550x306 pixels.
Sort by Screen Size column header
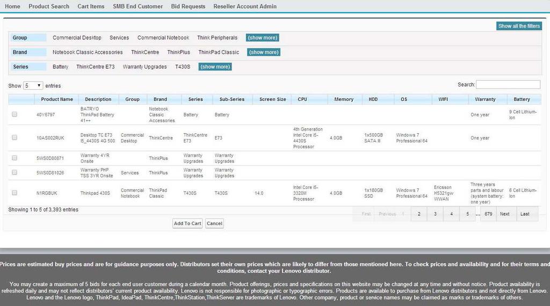click(272, 99)
